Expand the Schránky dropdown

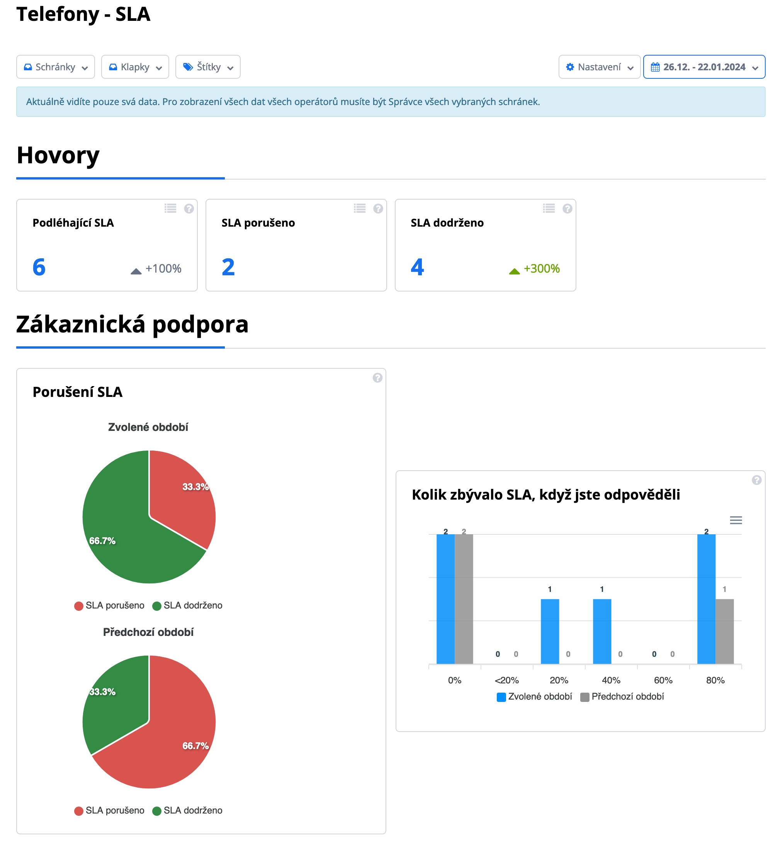(56, 67)
